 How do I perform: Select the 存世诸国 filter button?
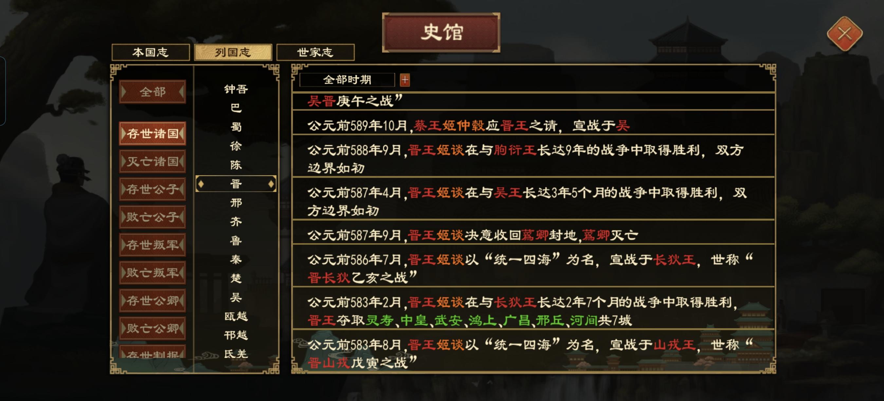point(152,133)
